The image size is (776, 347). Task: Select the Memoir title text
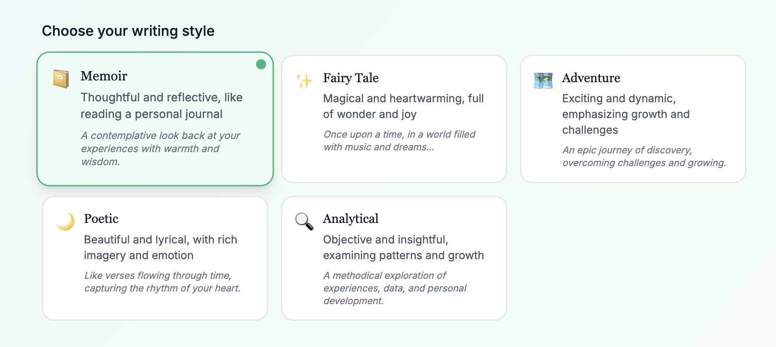coord(104,76)
